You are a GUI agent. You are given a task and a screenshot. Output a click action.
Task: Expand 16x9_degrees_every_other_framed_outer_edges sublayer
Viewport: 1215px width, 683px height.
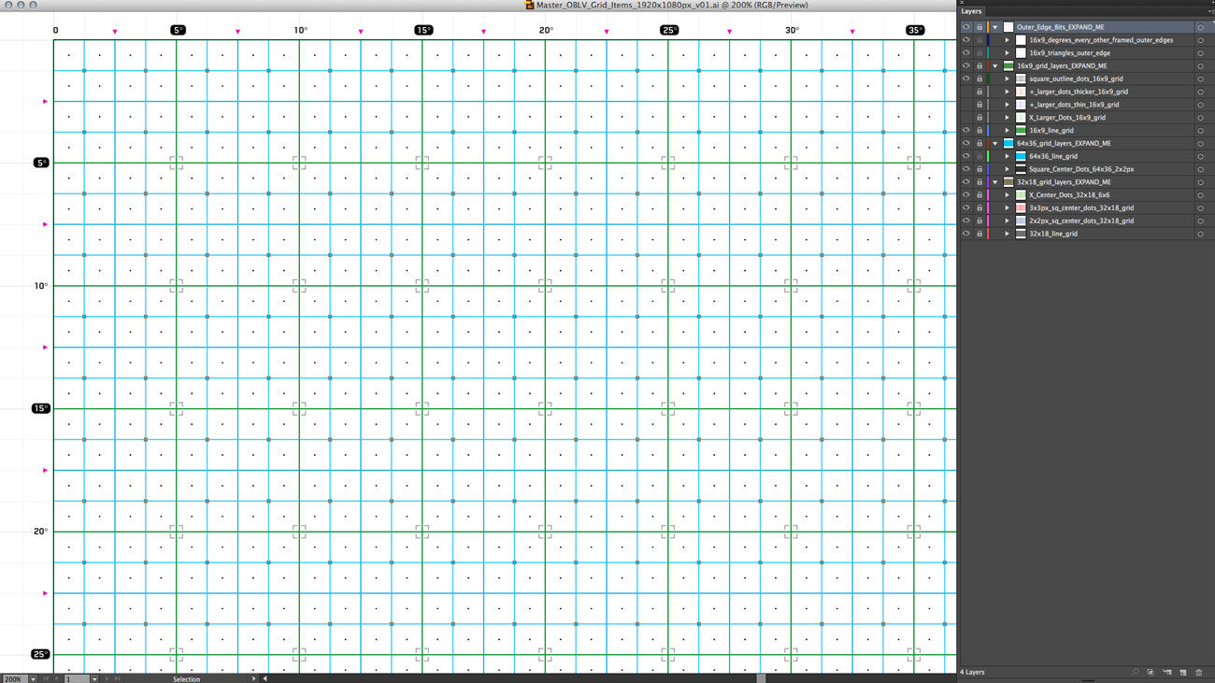point(1007,40)
